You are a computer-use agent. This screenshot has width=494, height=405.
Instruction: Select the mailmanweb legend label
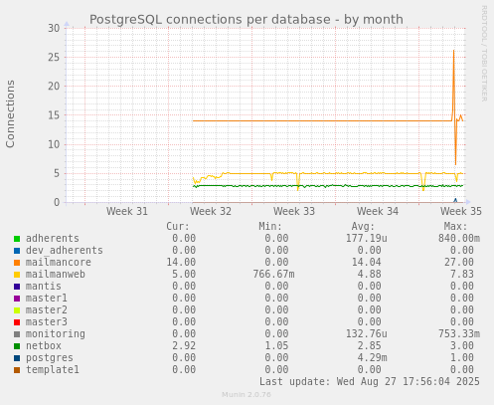[56, 274]
